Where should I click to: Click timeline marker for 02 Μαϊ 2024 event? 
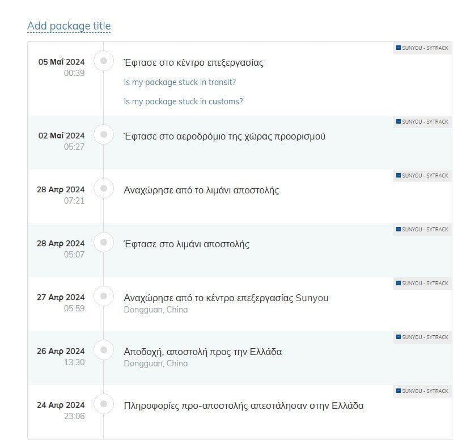click(x=104, y=134)
